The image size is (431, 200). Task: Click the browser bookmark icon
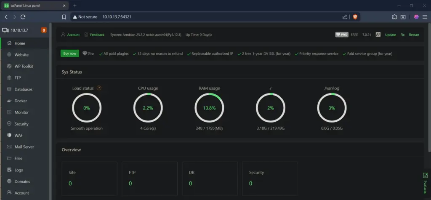point(64,17)
